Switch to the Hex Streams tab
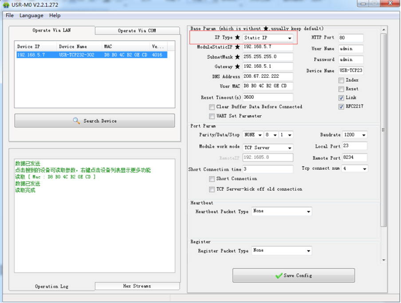This screenshot has height=303, width=401. pos(137,286)
